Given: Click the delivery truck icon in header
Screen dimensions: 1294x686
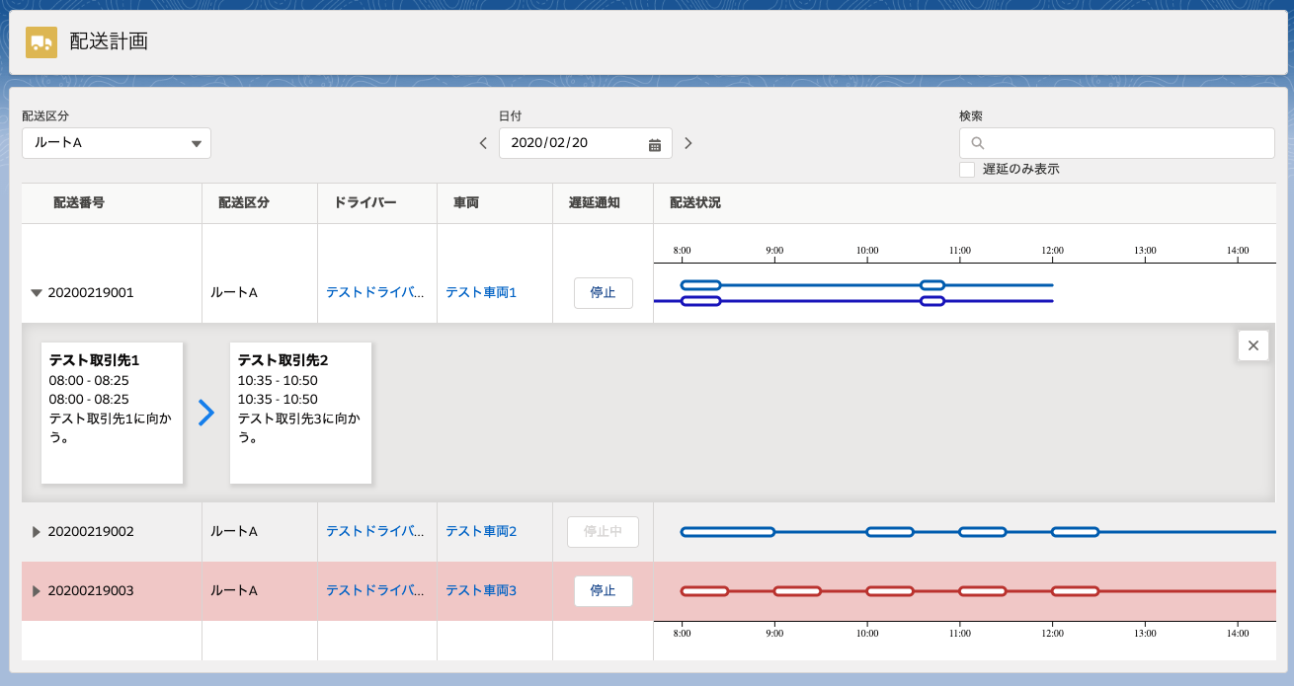Looking at the screenshot, I should 40,42.
